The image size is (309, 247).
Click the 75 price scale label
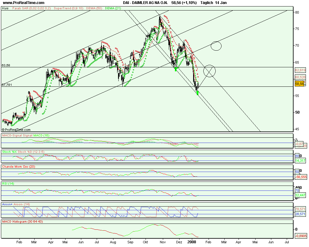click(x=297, y=29)
